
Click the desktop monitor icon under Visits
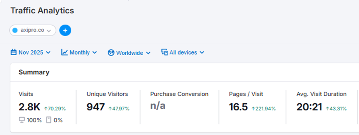(x=22, y=120)
